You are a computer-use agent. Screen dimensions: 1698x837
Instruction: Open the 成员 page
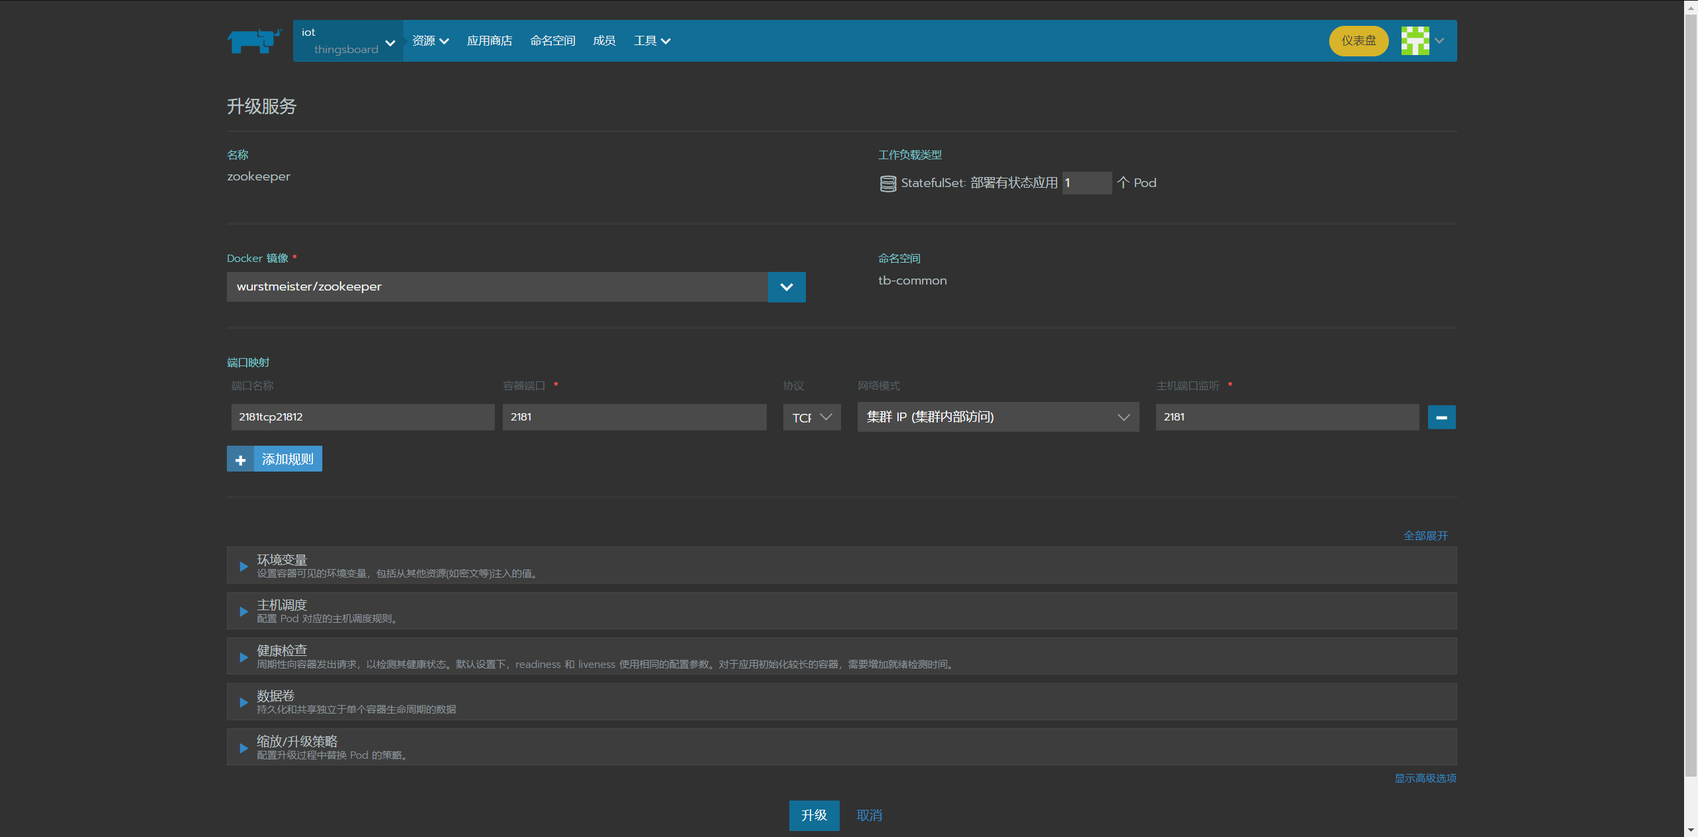pyautogui.click(x=604, y=40)
